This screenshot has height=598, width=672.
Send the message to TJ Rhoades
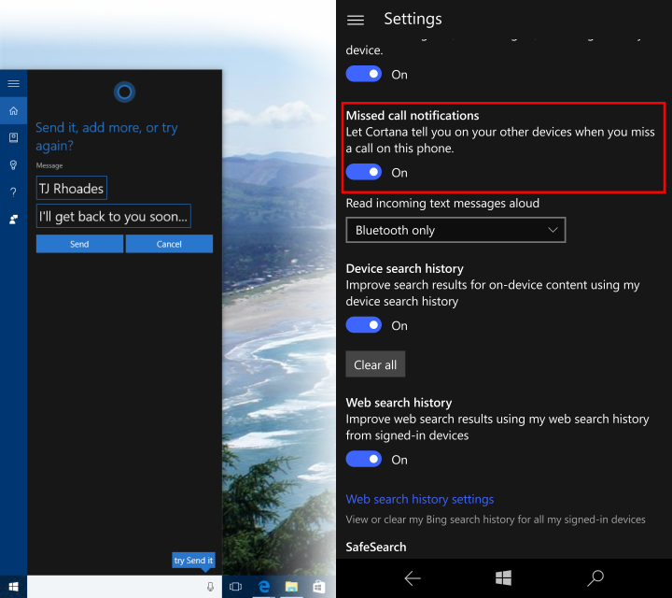pos(79,244)
